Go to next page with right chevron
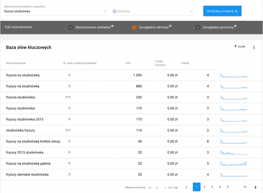This screenshot has width=263, height=193. [x=255, y=187]
